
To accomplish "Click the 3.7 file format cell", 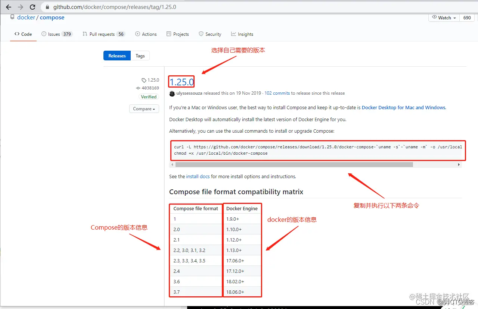I will (x=196, y=292).
